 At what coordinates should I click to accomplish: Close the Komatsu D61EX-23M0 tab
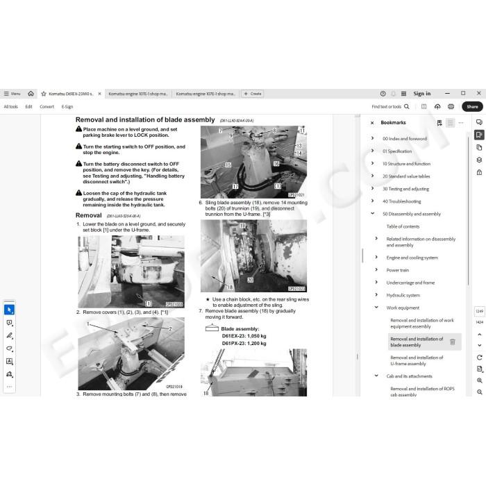pyautogui.click(x=99, y=94)
